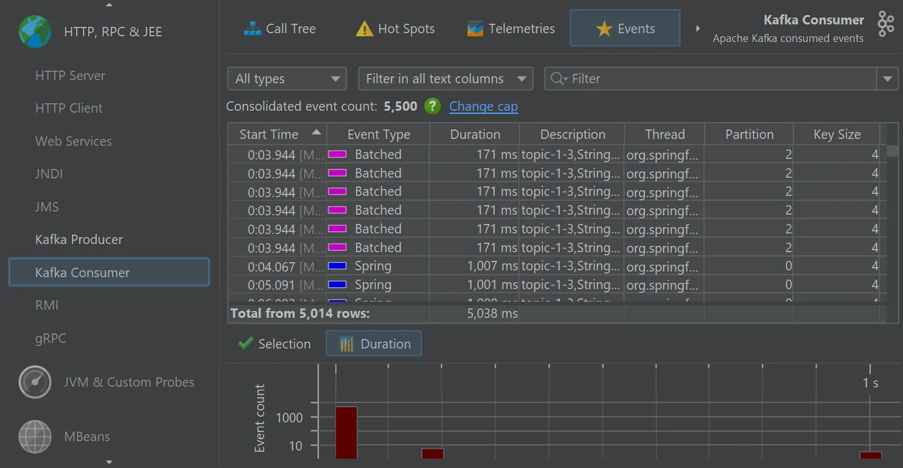
Task: Open the Call Tree tab
Action: [280, 29]
